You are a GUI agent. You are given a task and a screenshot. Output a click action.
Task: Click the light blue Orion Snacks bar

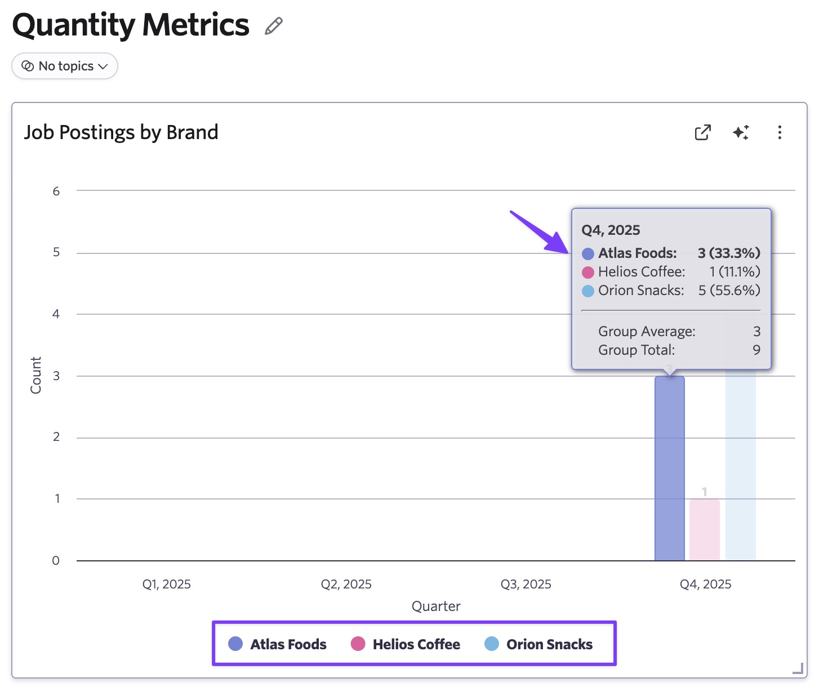click(x=740, y=467)
